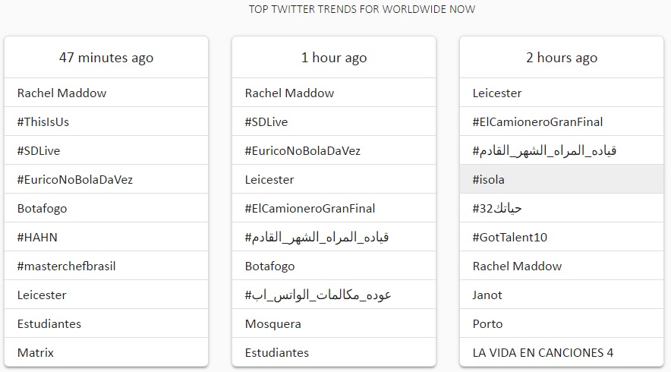This screenshot has height=372, width=671.
Task: Select the "2 hours ago" column header
Action: point(562,58)
